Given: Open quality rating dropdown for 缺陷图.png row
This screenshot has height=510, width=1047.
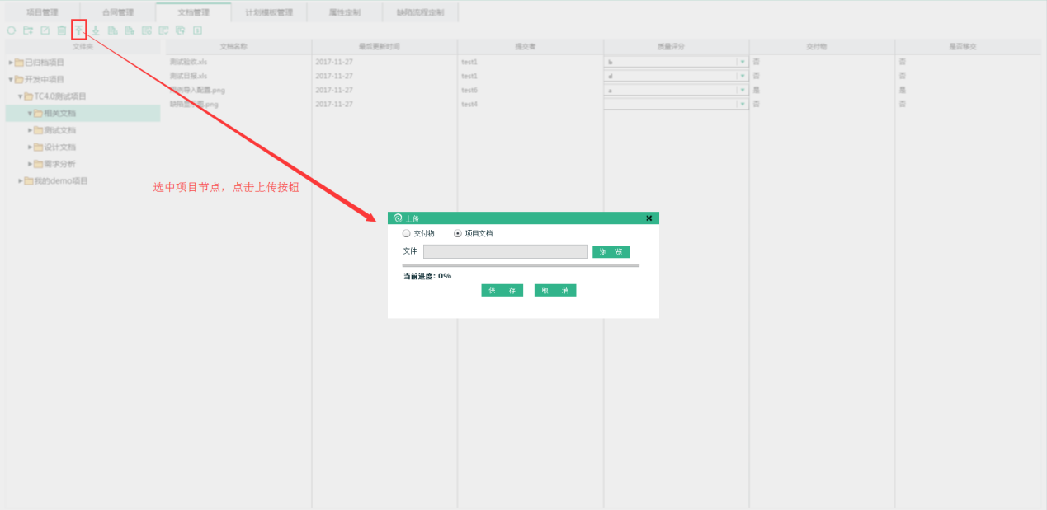Looking at the screenshot, I should pyautogui.click(x=742, y=104).
